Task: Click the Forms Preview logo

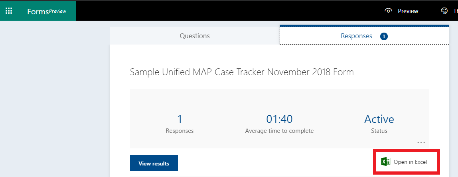Action: coord(46,11)
